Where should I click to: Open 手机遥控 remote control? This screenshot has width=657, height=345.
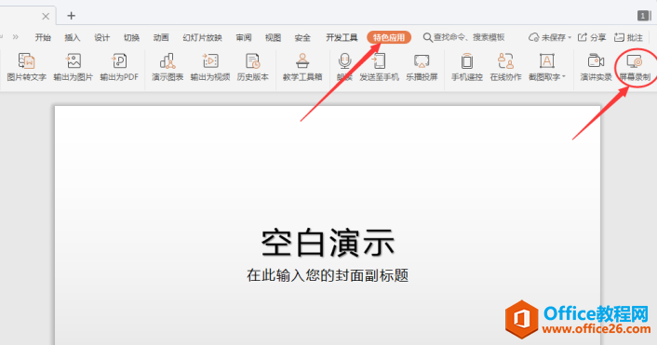pos(467,67)
